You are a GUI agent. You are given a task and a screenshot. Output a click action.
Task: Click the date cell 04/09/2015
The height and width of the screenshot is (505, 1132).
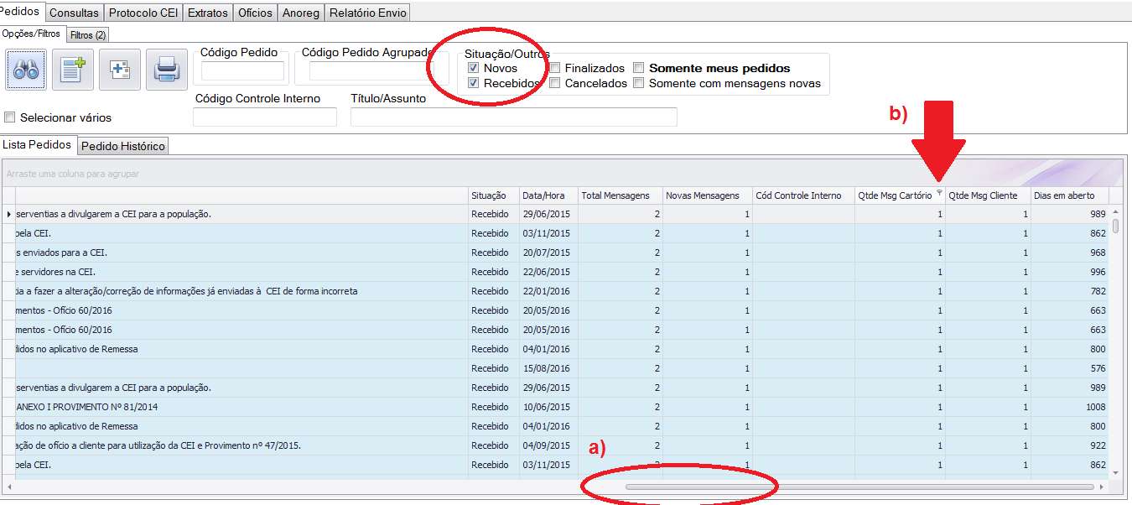548,445
